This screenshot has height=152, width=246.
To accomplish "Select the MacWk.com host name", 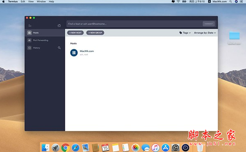I will (x=87, y=51).
